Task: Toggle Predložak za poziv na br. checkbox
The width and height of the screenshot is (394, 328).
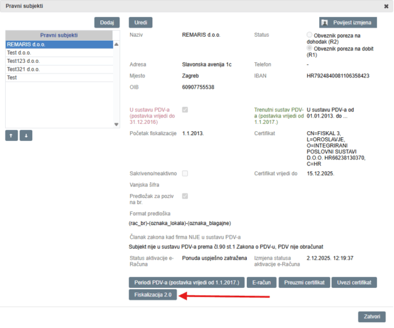Action: click(x=185, y=195)
